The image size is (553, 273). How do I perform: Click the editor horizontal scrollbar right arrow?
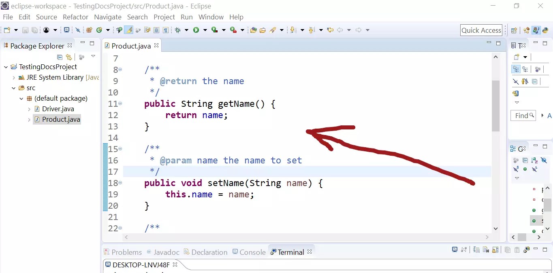(x=487, y=237)
